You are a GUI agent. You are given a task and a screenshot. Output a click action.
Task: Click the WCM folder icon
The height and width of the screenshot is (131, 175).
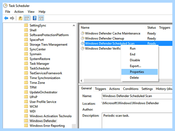coord(26,106)
